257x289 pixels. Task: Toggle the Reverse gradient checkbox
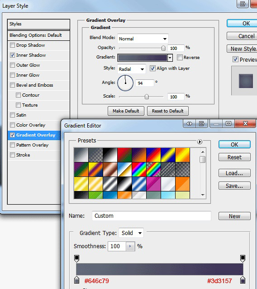[180, 57]
